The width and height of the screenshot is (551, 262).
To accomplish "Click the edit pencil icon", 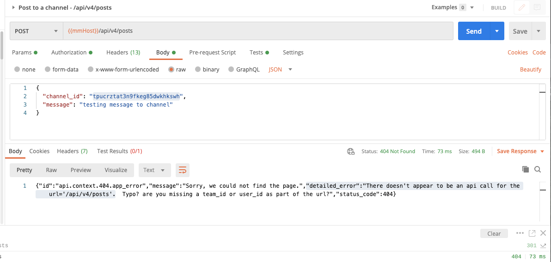I will pyautogui.click(x=522, y=7).
